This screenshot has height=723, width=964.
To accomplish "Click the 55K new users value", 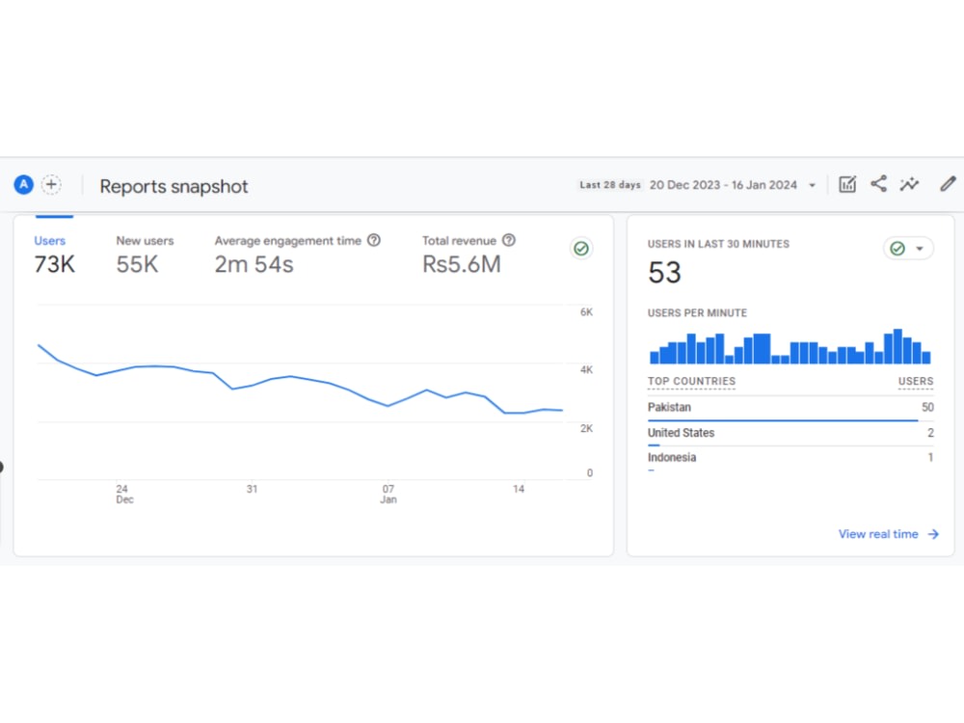I will [137, 264].
